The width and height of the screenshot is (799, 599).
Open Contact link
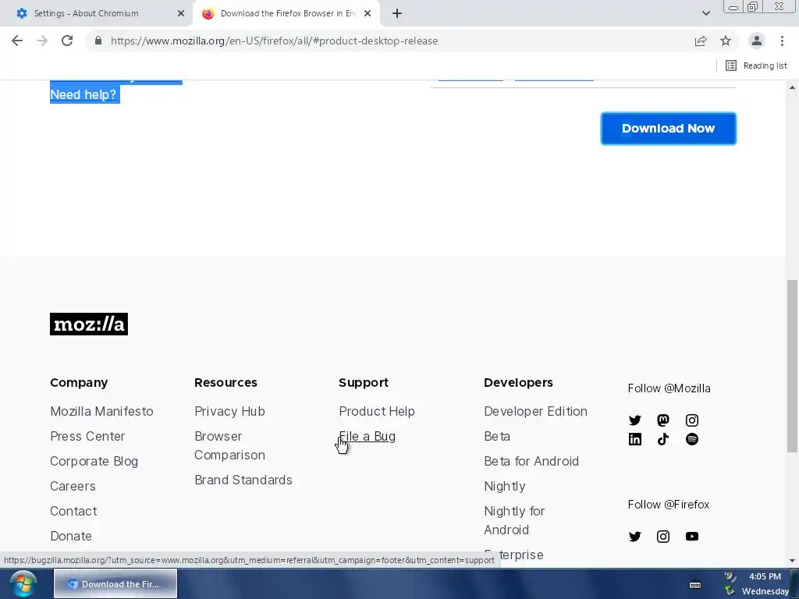click(73, 511)
